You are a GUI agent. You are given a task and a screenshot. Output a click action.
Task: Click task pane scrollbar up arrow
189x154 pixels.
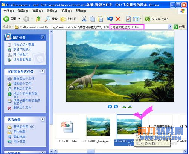tap(51, 32)
